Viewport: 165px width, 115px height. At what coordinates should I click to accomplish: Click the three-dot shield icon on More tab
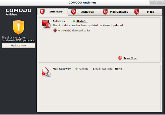pyautogui.click(x=137, y=12)
